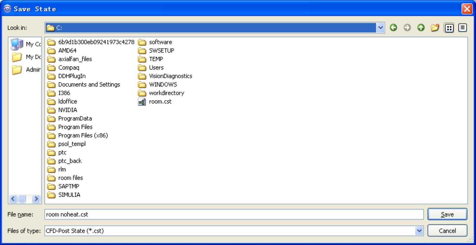Select the SAPTMP folder icon

[x=51, y=186]
